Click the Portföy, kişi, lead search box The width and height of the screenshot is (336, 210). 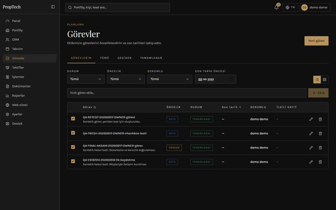(118, 8)
